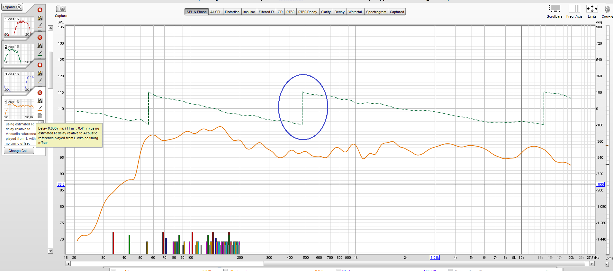Toggle the Scrollbars display option
The image size is (613, 271).
554,9
